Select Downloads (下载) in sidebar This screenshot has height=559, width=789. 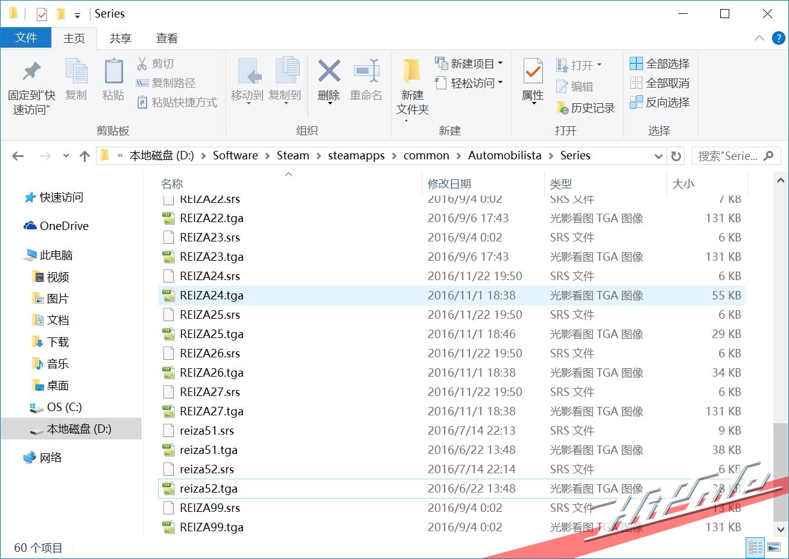51,342
